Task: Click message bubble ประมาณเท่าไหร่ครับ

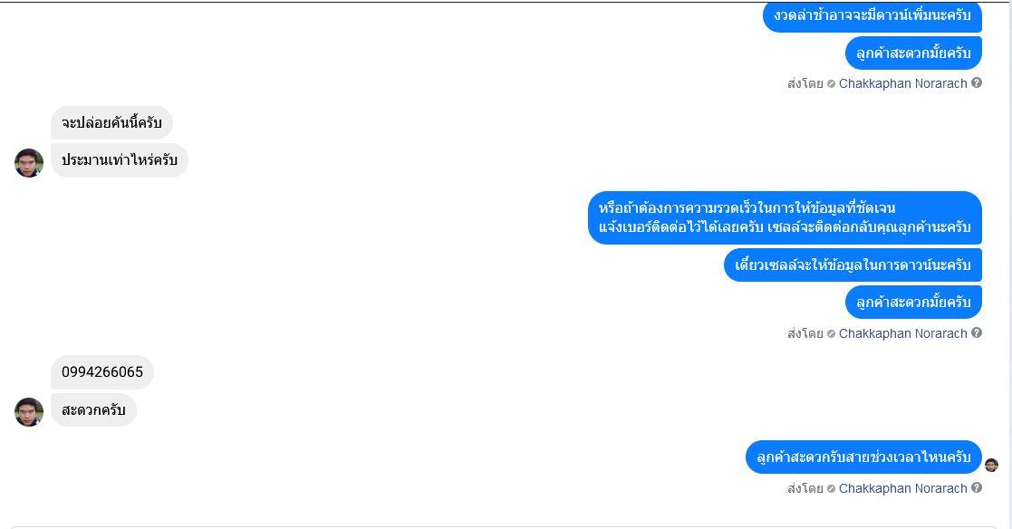Action: [x=120, y=160]
